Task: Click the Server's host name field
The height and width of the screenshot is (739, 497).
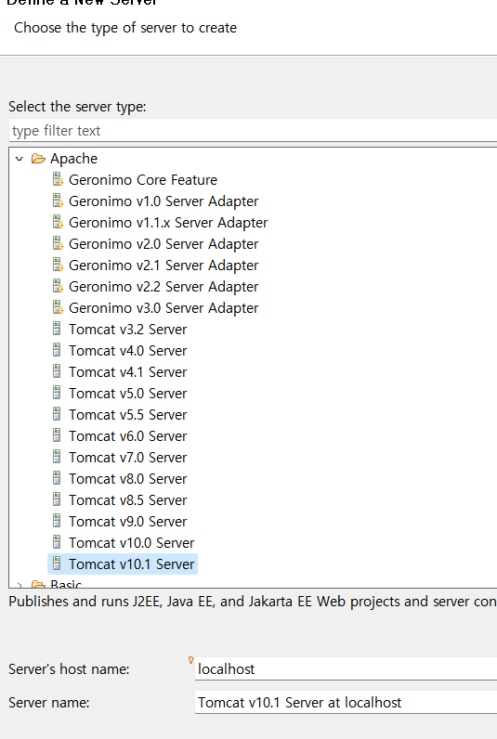Action: [346, 668]
